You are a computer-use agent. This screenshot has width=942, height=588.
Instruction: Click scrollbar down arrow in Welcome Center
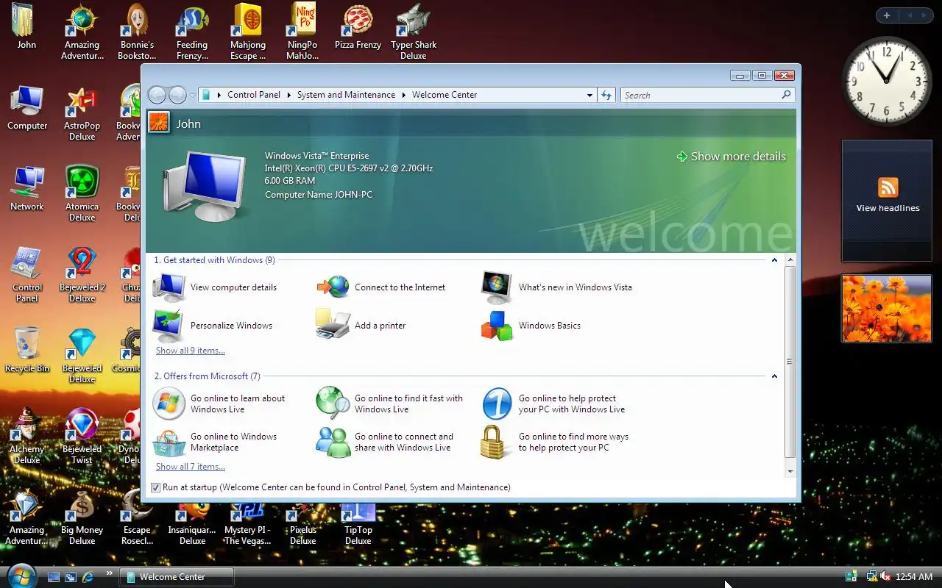[x=790, y=471]
